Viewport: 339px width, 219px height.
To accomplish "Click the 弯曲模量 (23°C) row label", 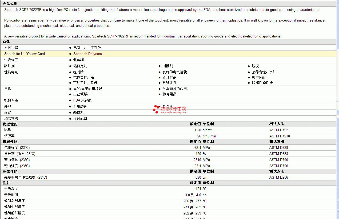I will point(17,160).
